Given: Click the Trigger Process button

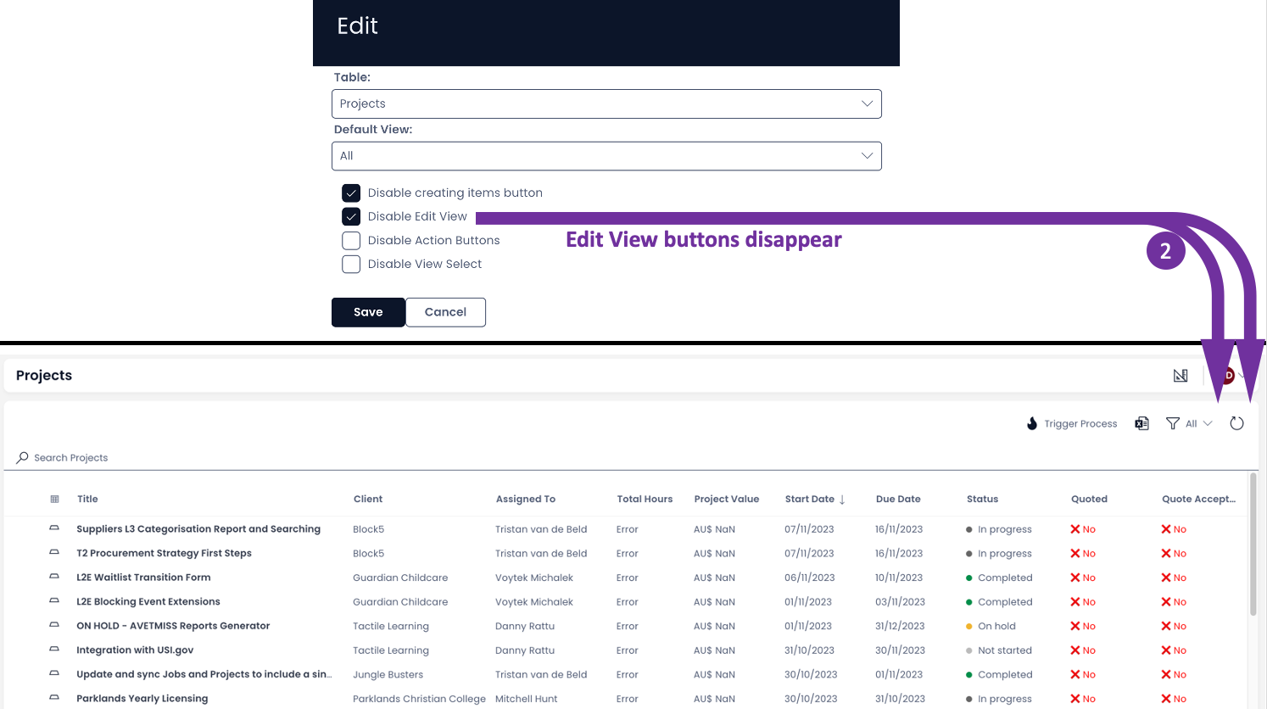Looking at the screenshot, I should [1072, 423].
